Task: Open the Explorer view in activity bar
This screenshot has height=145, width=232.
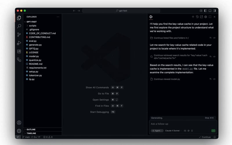Action: (19, 18)
